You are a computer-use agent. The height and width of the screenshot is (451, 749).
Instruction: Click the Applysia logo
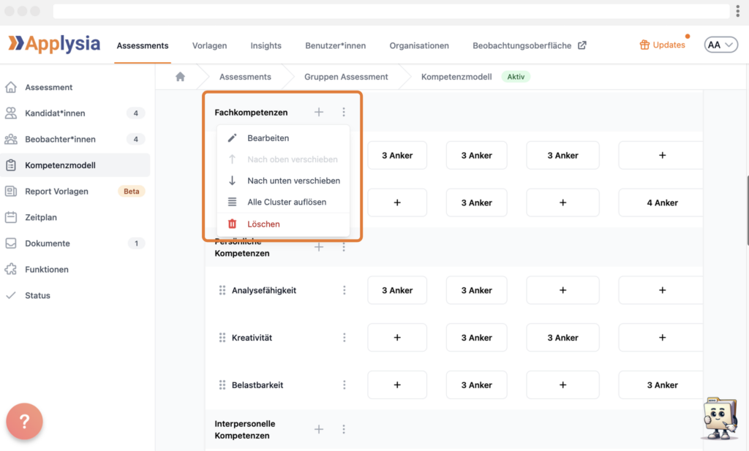coord(54,44)
